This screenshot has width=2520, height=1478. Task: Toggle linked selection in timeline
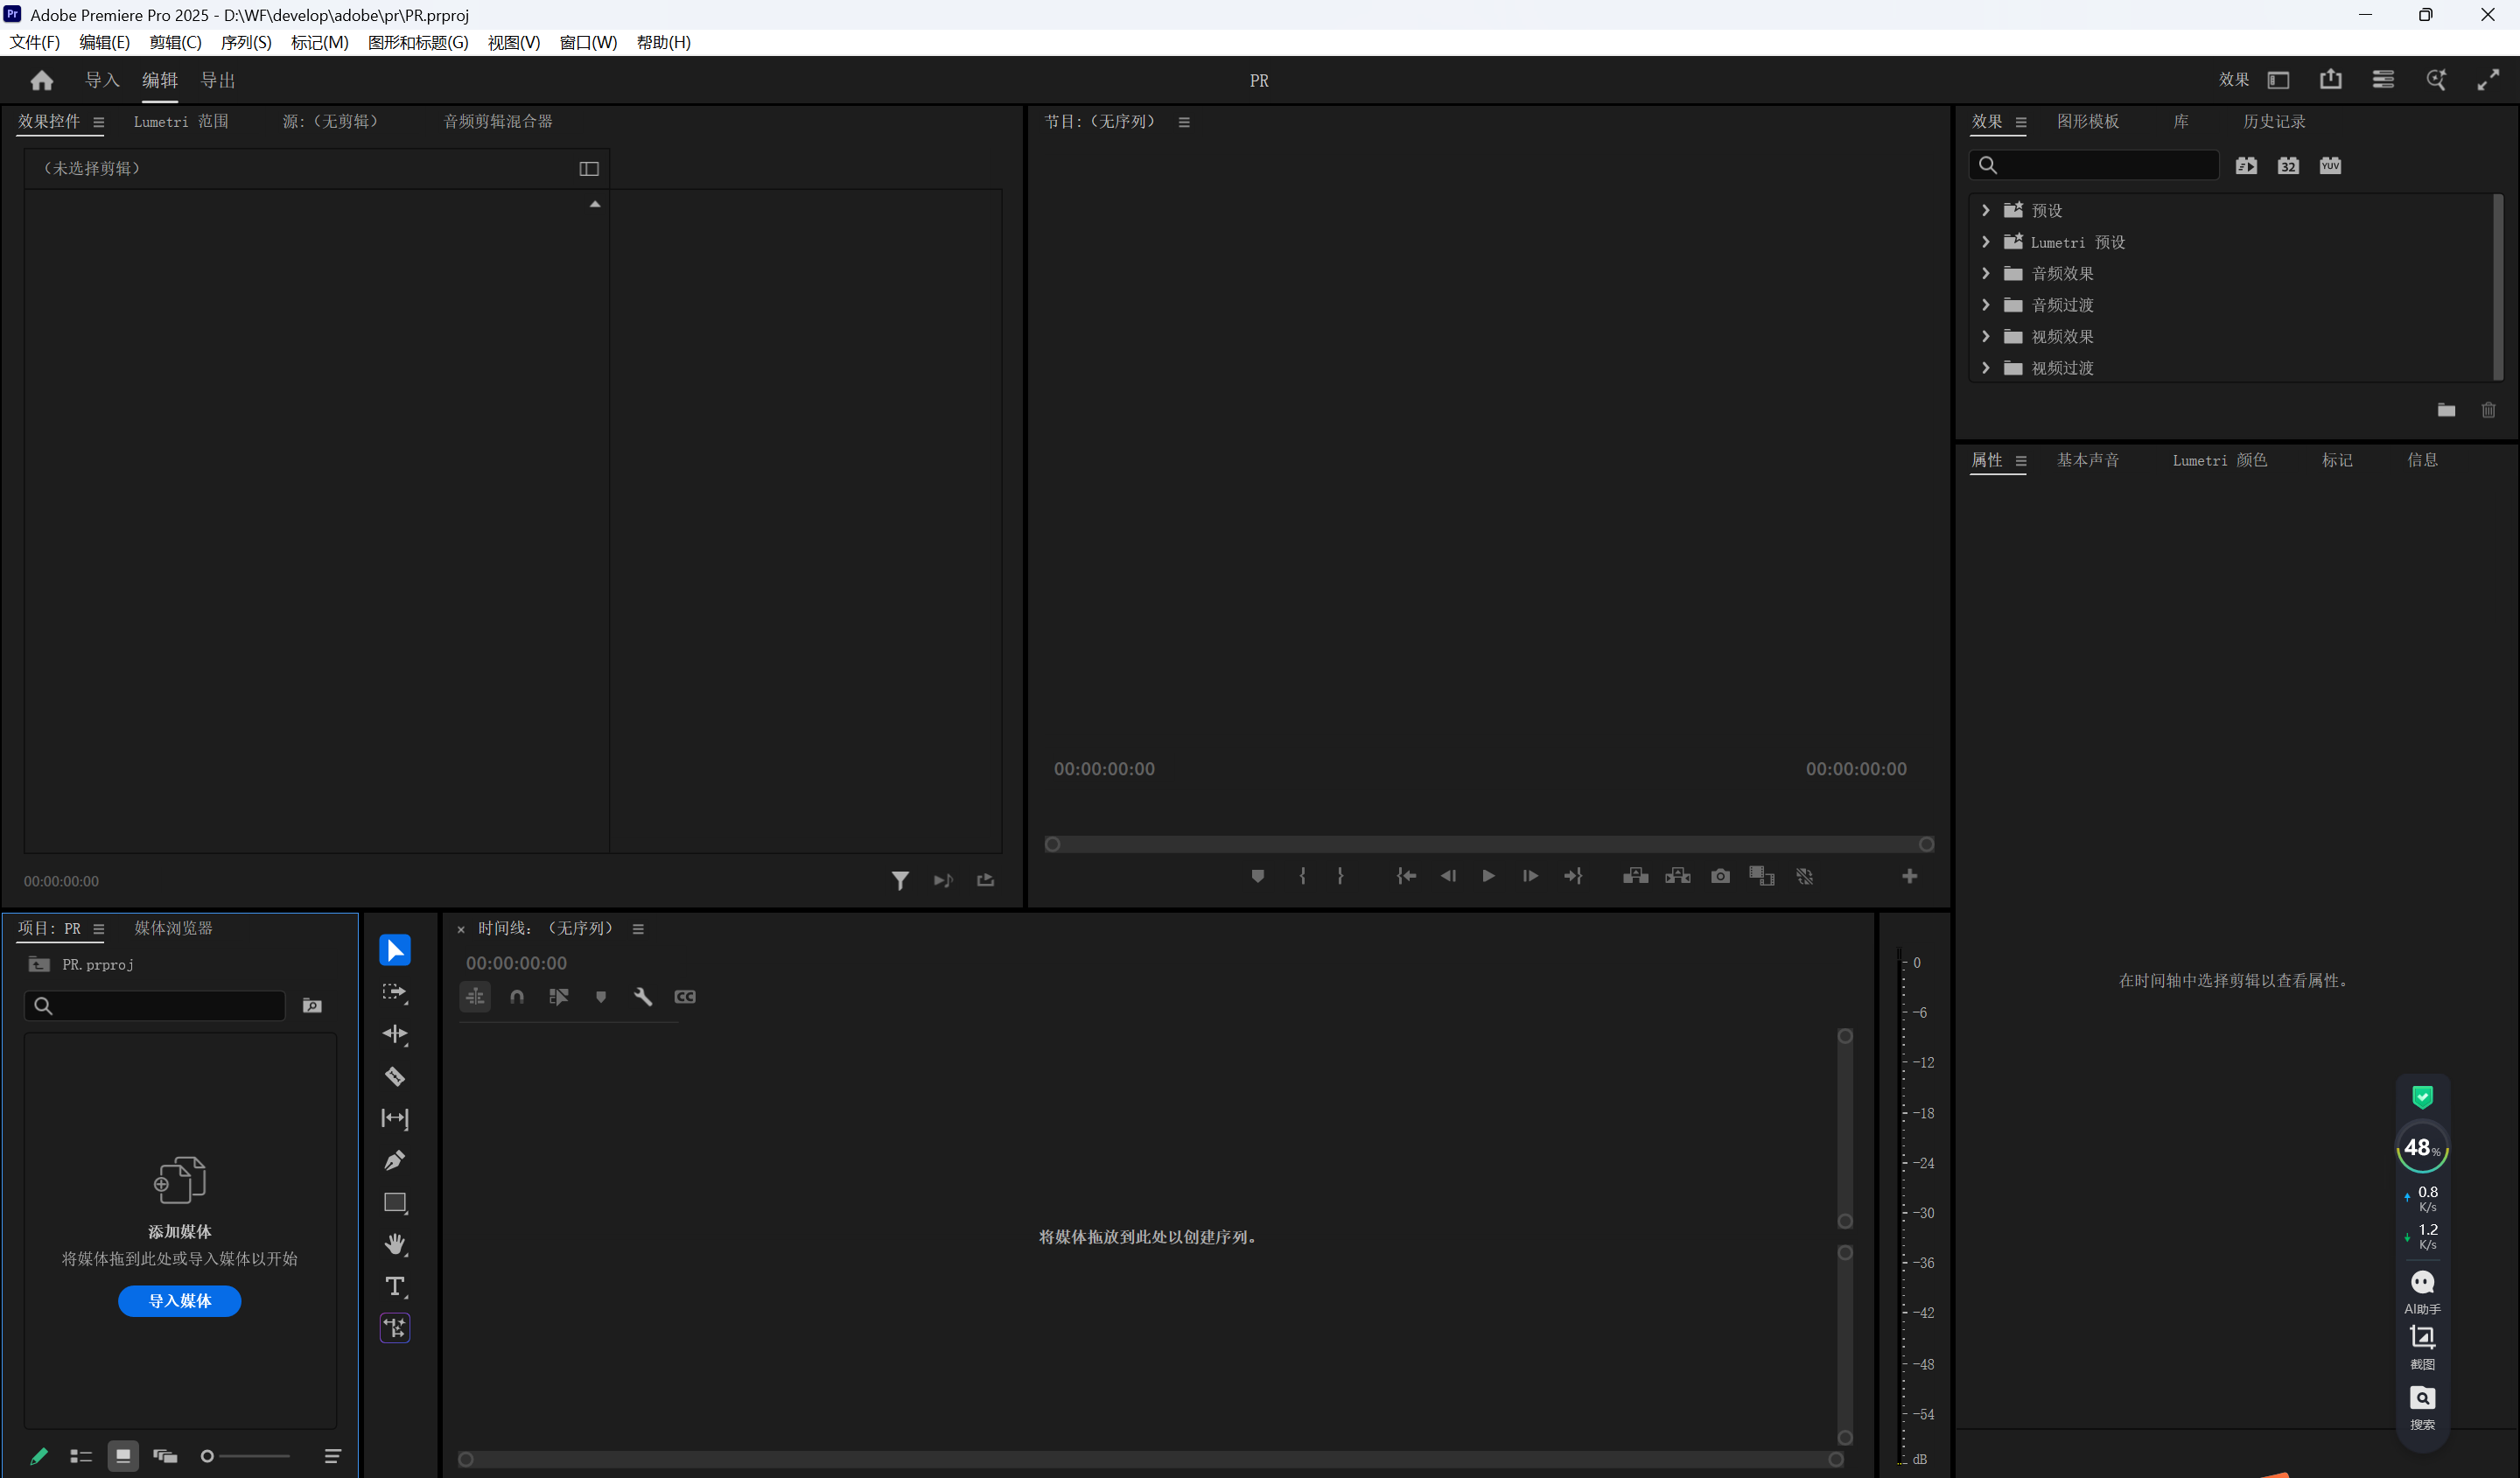click(559, 996)
